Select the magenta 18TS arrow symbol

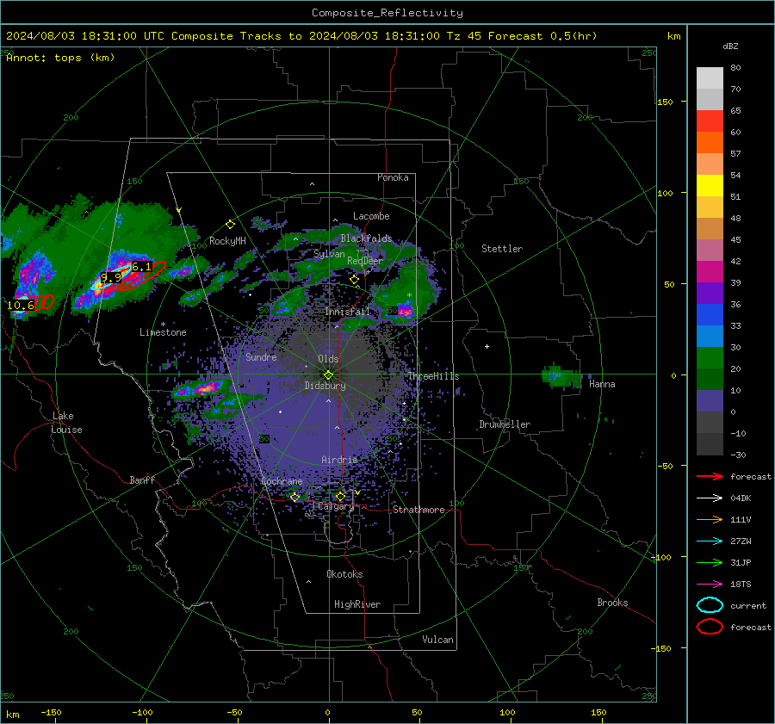coord(710,585)
